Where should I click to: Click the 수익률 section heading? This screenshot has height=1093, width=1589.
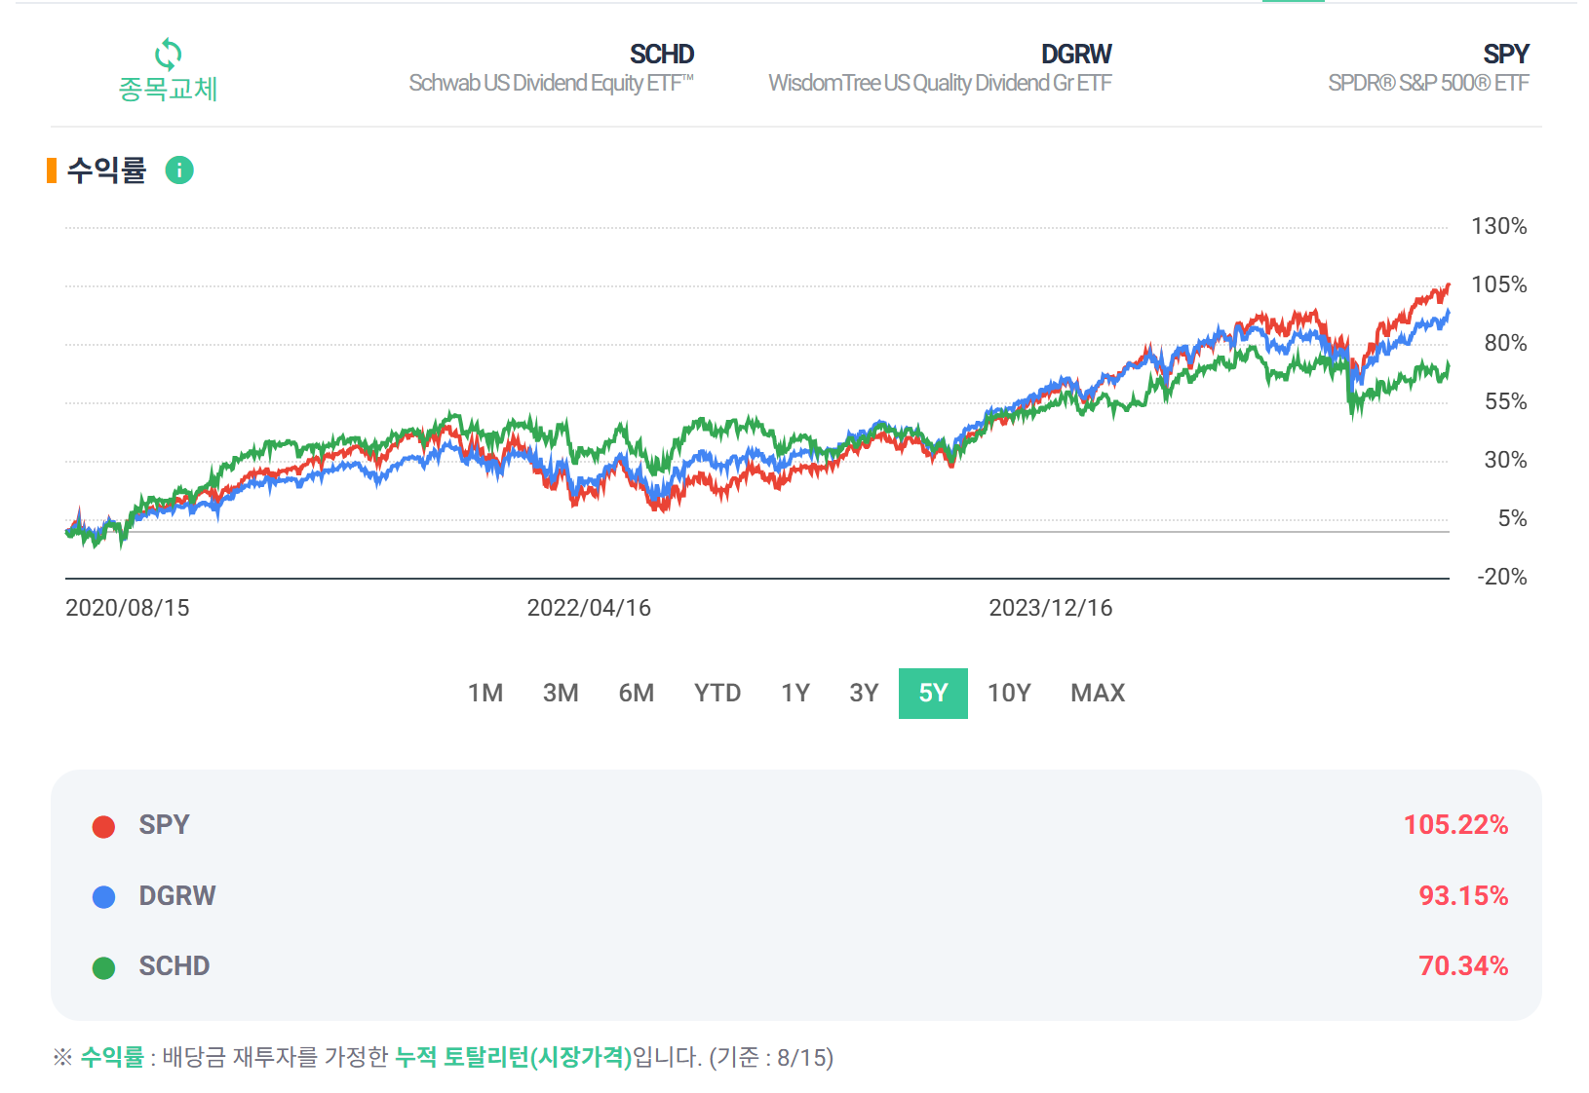tap(106, 170)
